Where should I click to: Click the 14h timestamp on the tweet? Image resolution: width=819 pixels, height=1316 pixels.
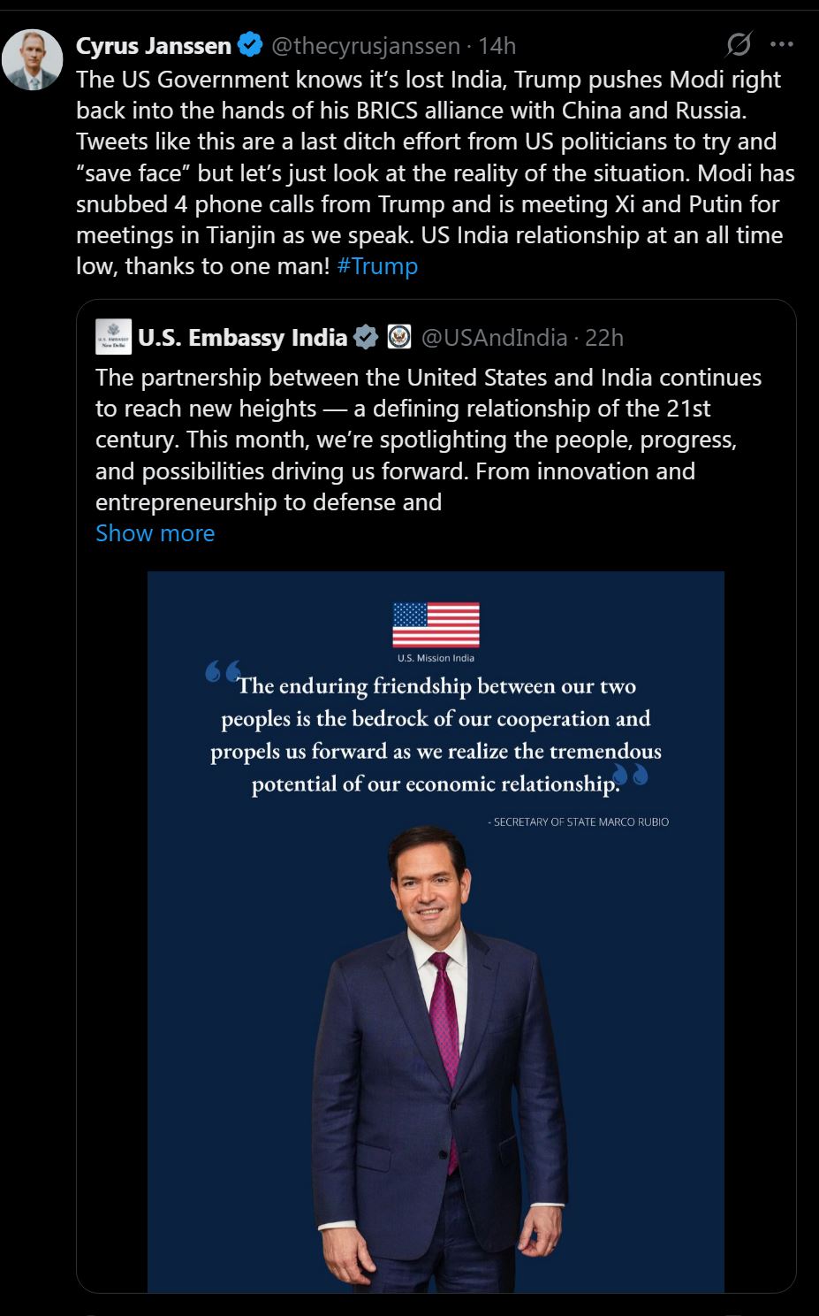[497, 45]
